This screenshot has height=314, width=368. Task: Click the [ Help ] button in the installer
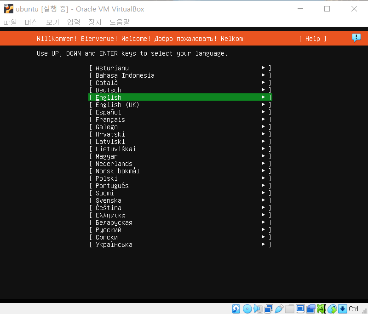tap(313, 39)
